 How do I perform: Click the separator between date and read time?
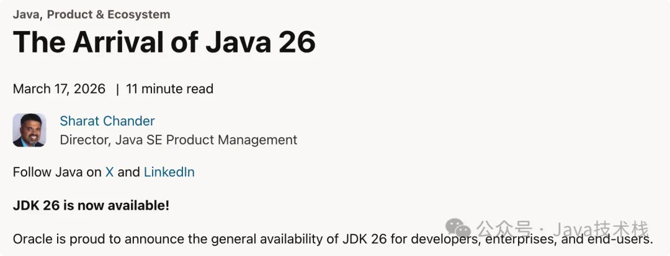(117, 89)
